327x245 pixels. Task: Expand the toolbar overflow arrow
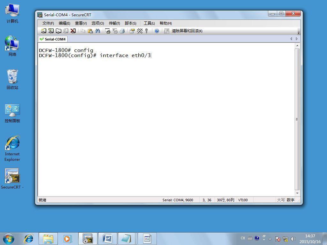click(299, 33)
